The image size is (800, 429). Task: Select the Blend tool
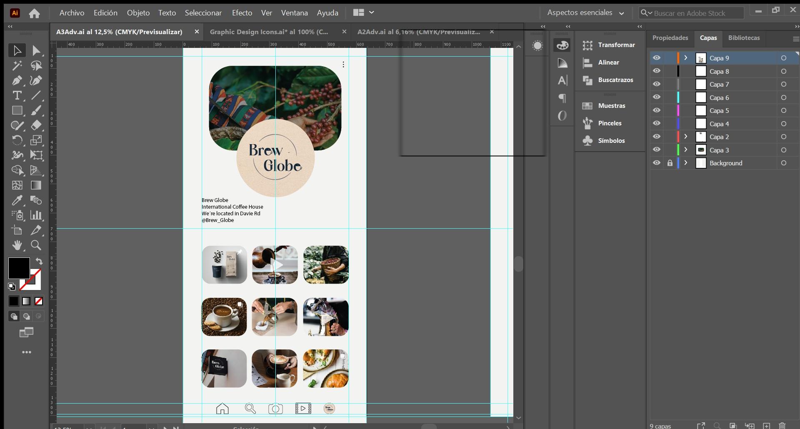click(x=36, y=200)
